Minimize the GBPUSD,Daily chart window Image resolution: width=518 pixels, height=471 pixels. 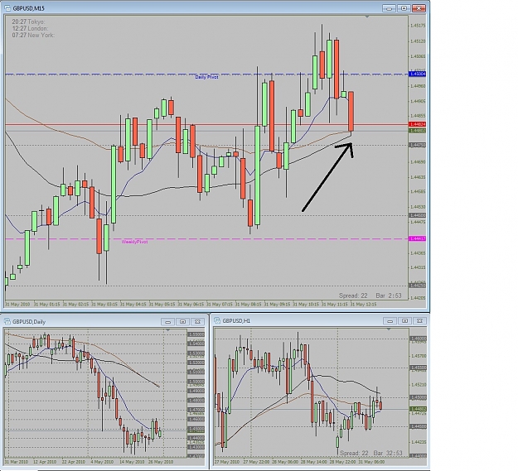167,321
